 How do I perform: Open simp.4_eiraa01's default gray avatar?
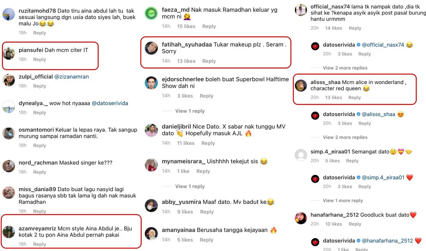(x=301, y=155)
